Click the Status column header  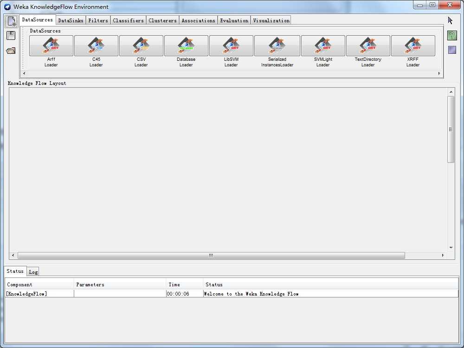tap(331, 284)
